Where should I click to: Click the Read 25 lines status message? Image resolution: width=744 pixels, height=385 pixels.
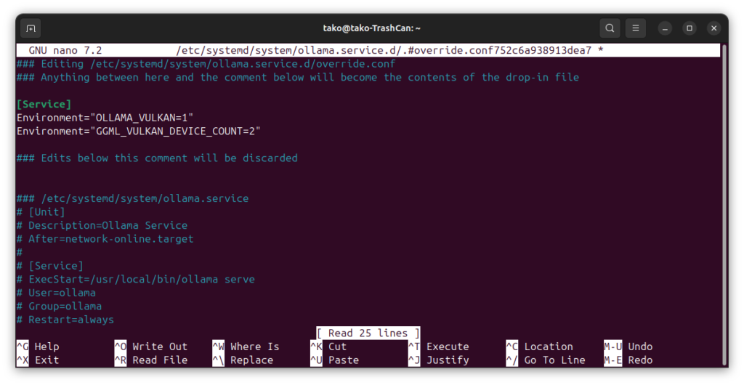tap(368, 333)
